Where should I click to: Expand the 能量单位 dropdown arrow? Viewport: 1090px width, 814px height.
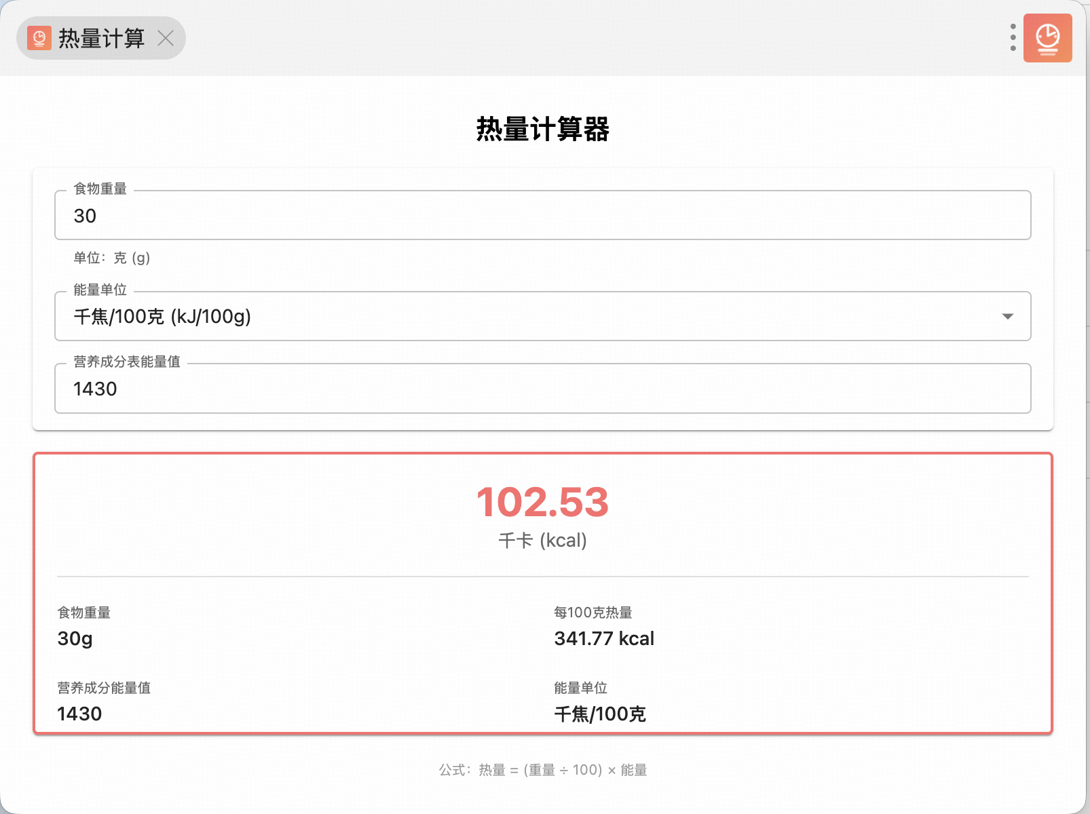click(1007, 317)
